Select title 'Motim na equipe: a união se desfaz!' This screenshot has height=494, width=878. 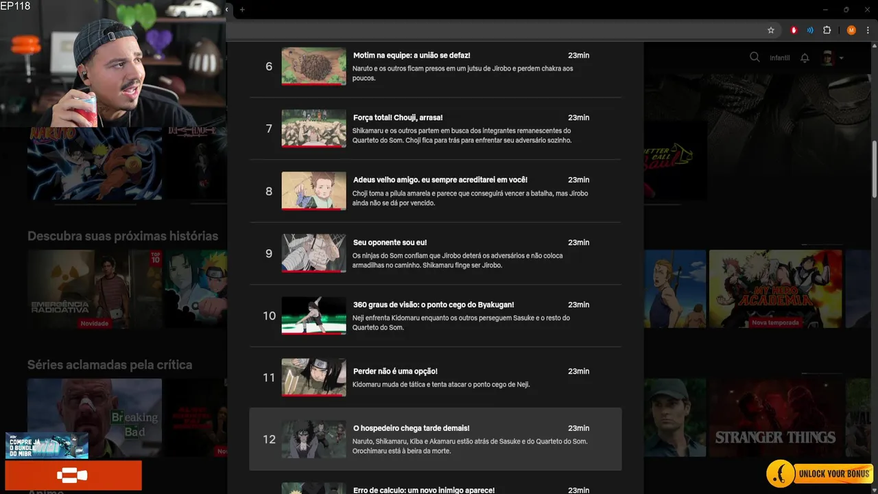pos(412,56)
